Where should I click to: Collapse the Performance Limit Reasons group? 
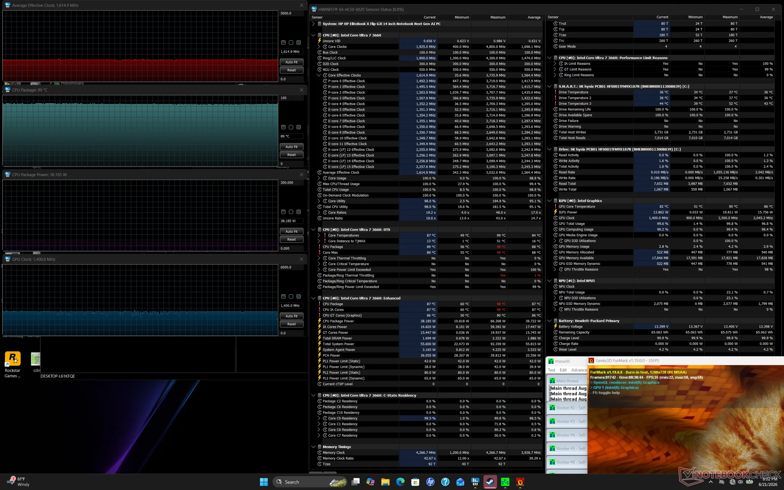[549, 58]
